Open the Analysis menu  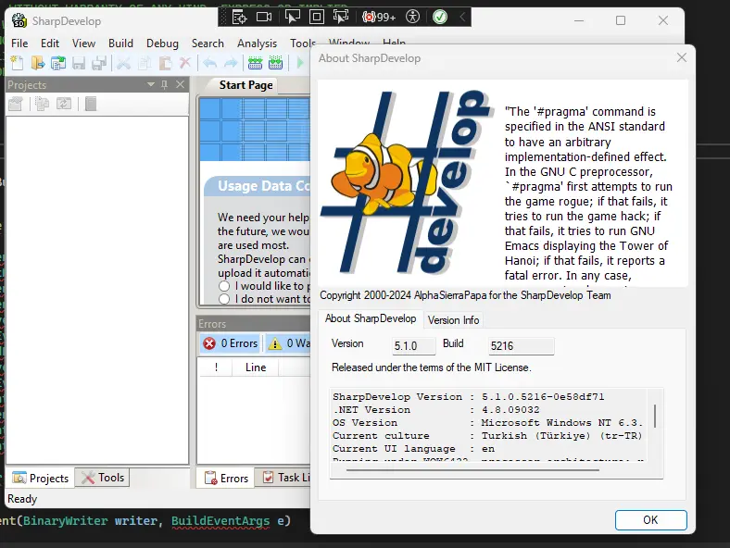click(257, 44)
